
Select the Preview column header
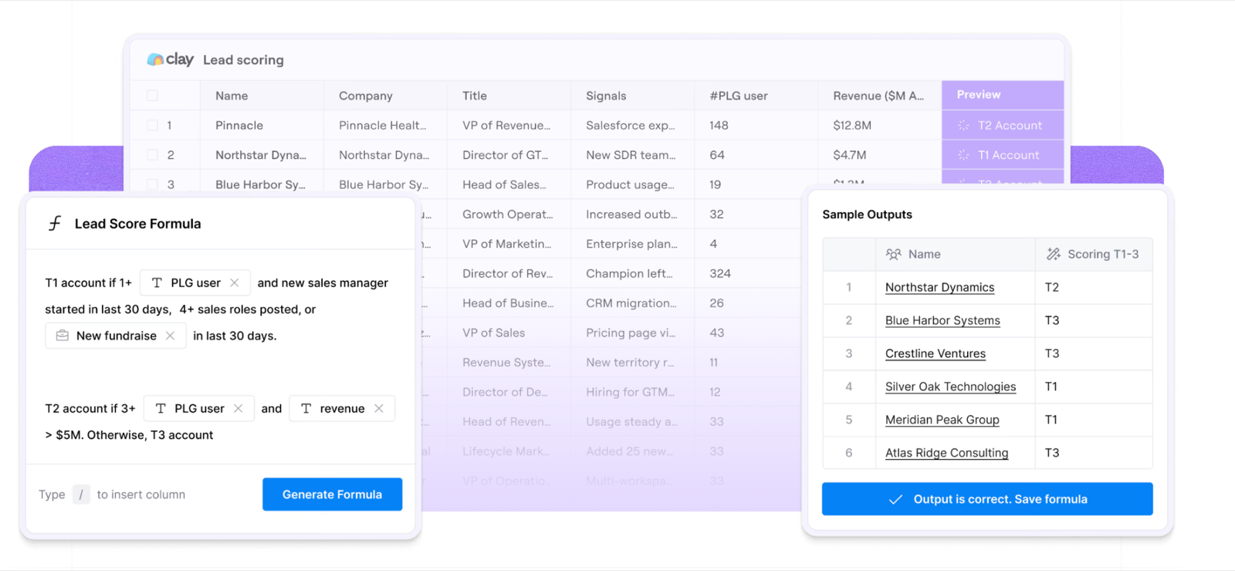pos(1003,95)
